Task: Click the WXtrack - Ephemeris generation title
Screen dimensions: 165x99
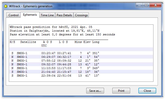Action: click(x=31, y=6)
